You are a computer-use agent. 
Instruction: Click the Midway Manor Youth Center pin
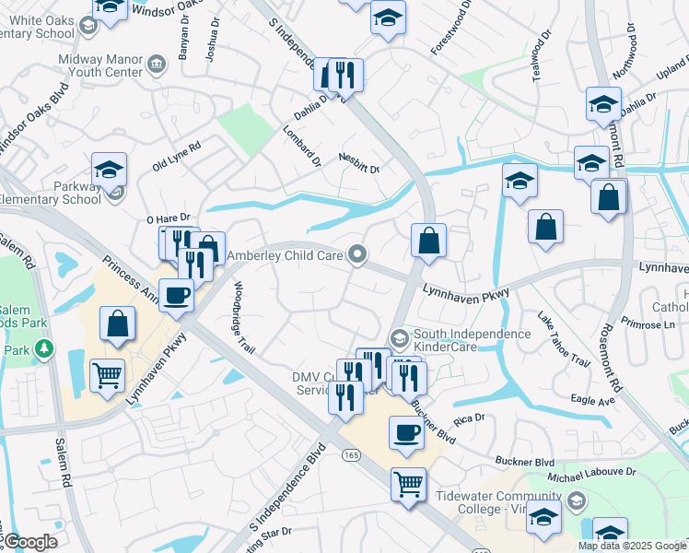(x=157, y=65)
